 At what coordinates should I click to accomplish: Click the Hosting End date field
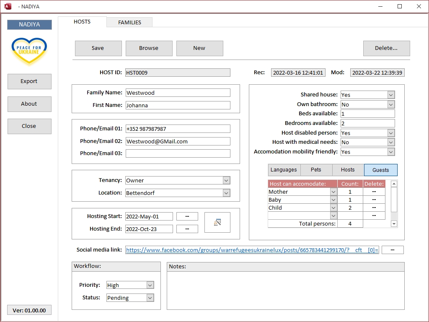click(x=149, y=229)
